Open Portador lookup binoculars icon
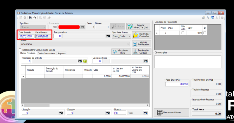Screen dimensions: 234x123 (x=108, y=113)
